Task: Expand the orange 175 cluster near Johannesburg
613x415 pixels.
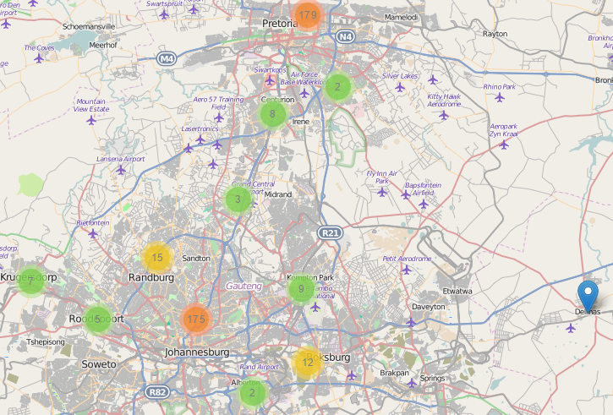Action: tap(195, 319)
